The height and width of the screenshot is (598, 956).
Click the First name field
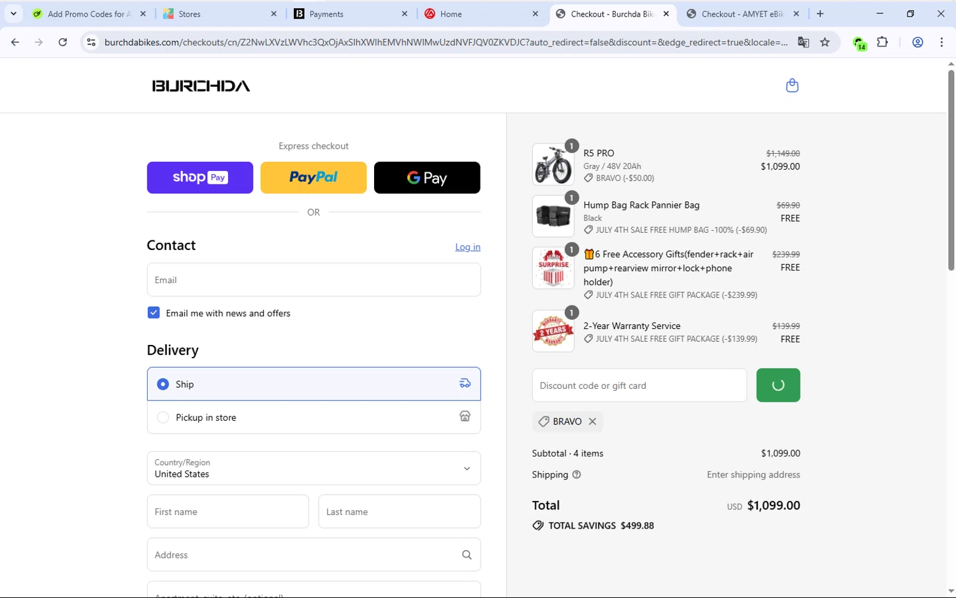click(228, 511)
